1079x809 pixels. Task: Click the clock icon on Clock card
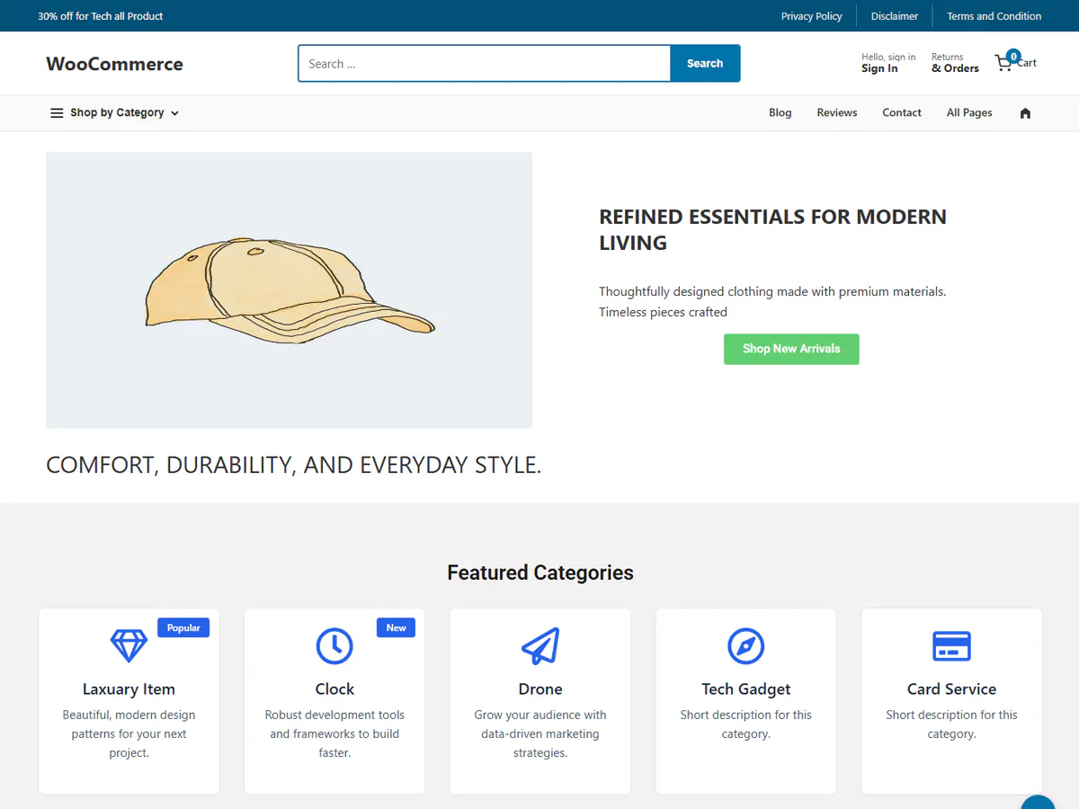coord(334,645)
